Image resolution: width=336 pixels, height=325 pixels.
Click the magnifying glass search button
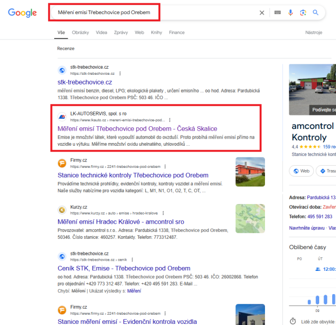pos(315,12)
